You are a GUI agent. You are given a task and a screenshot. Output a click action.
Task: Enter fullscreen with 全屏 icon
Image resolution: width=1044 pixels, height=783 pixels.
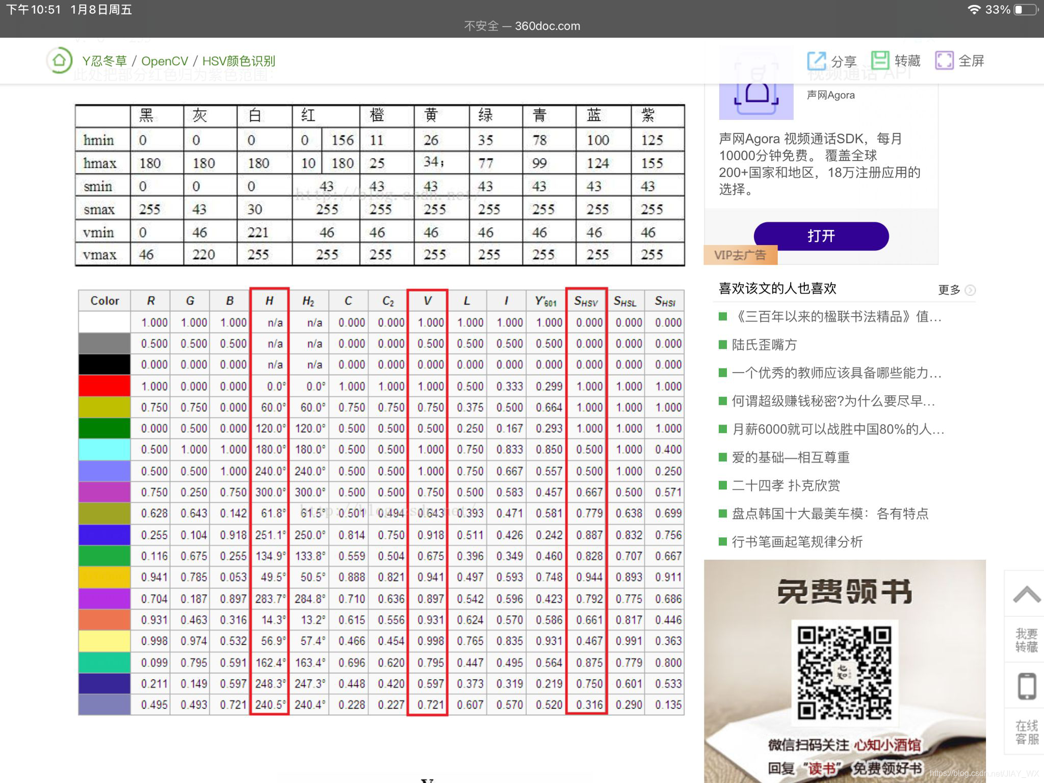point(944,61)
